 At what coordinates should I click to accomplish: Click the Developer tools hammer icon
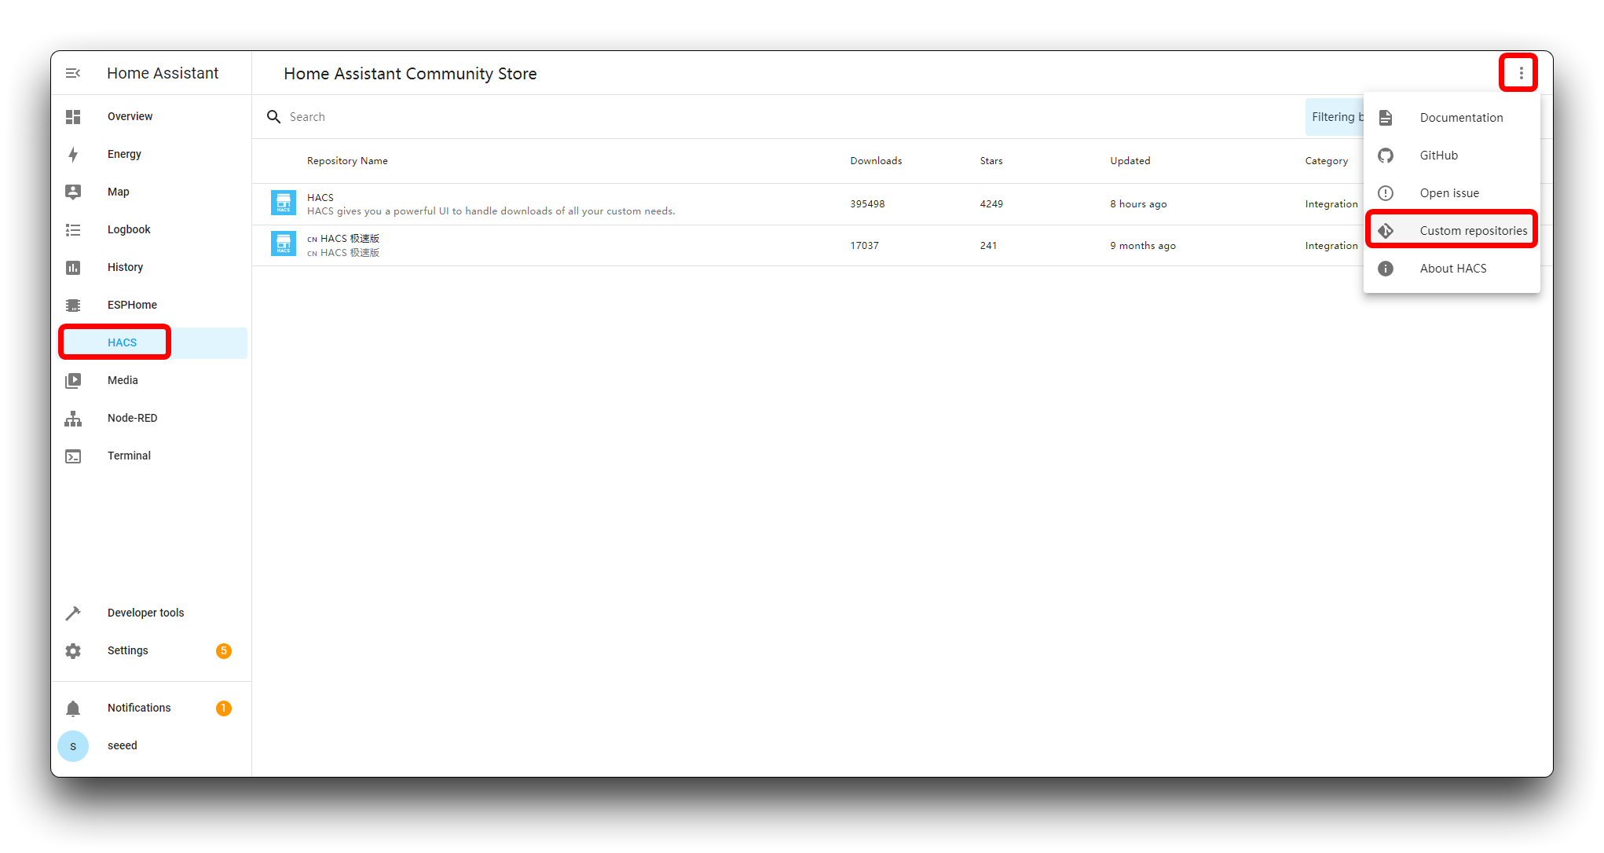[73, 613]
